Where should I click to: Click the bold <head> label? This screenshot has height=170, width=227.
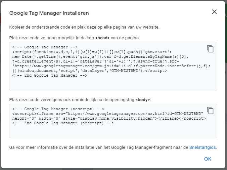click(x=102, y=38)
